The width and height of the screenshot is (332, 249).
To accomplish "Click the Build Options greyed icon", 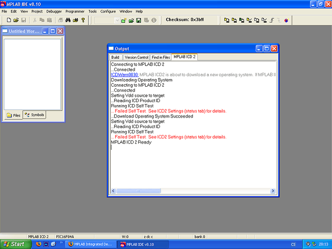I will [146, 20].
